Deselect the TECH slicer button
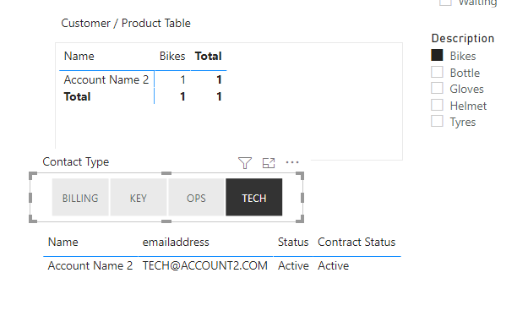The height and width of the screenshot is (311, 528). pos(254,198)
